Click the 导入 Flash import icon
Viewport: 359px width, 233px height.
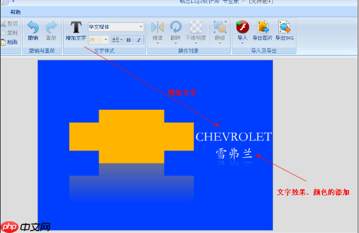(x=243, y=27)
